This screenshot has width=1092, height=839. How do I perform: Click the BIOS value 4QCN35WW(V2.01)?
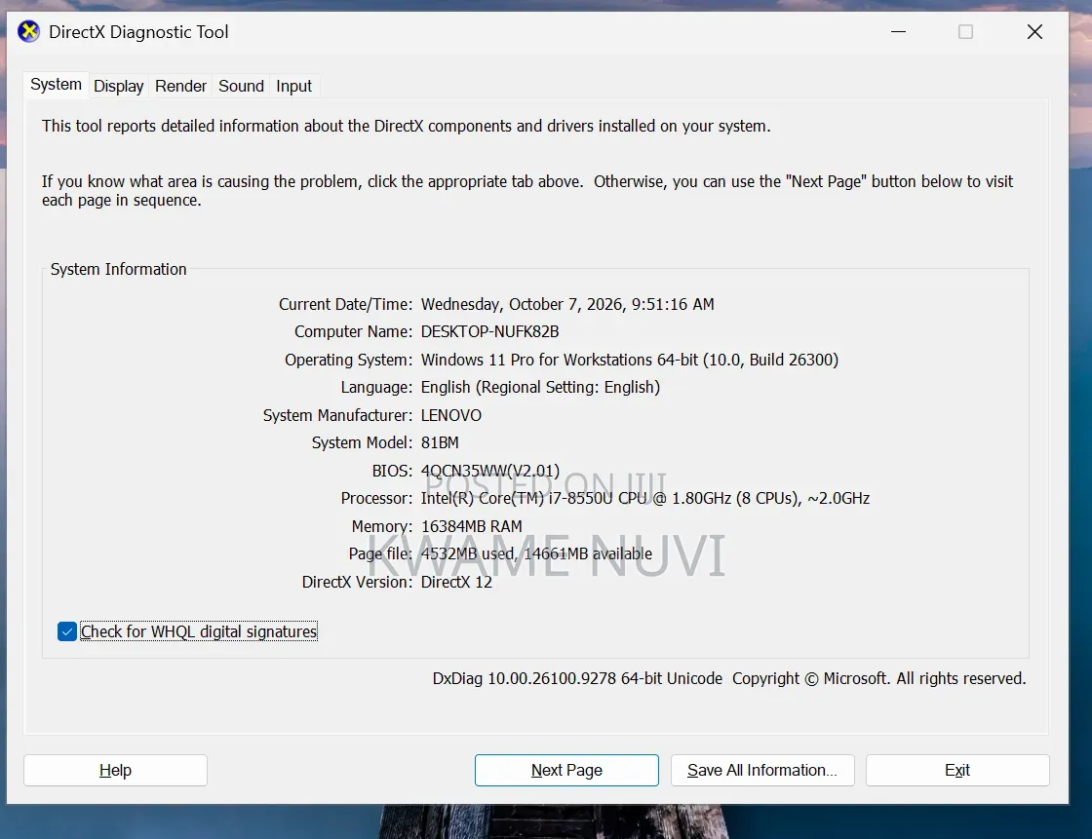tap(490, 472)
